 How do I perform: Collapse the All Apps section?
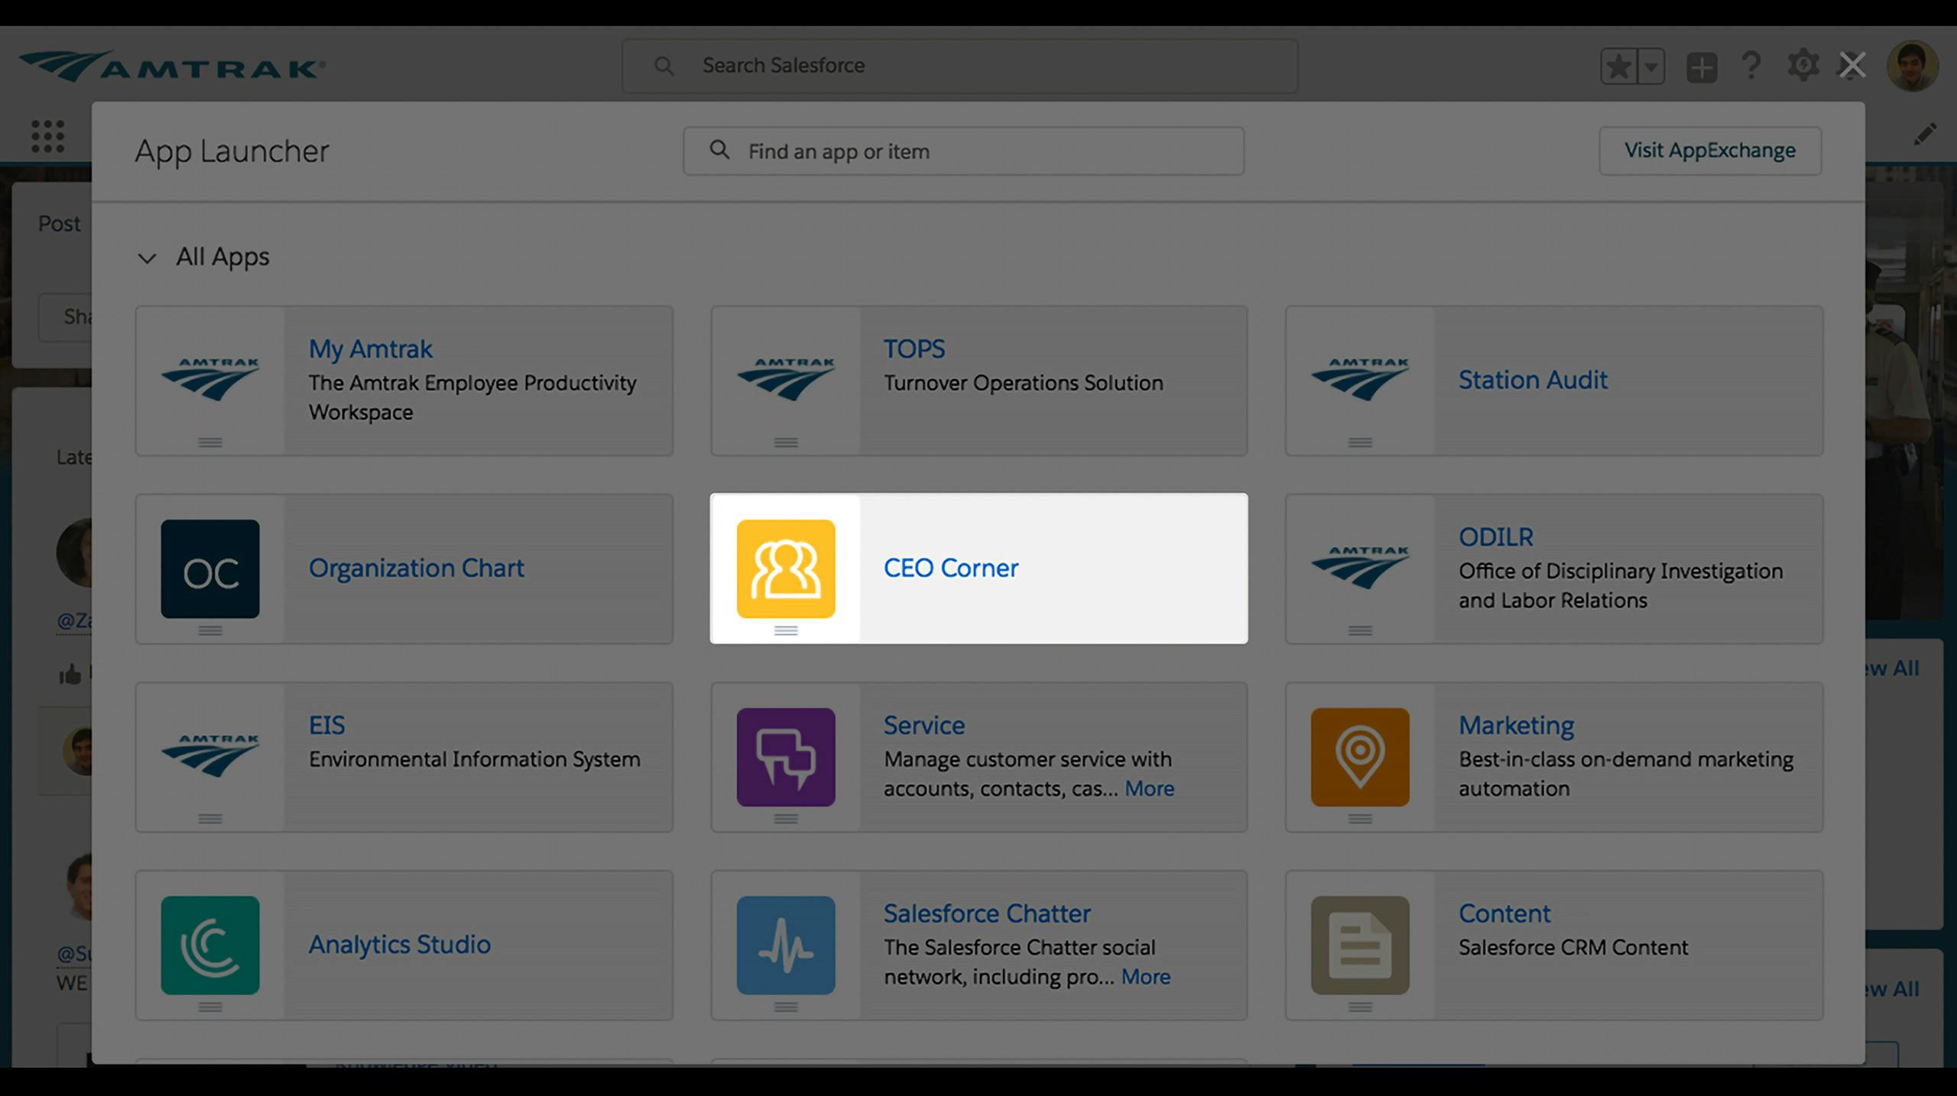tap(145, 257)
